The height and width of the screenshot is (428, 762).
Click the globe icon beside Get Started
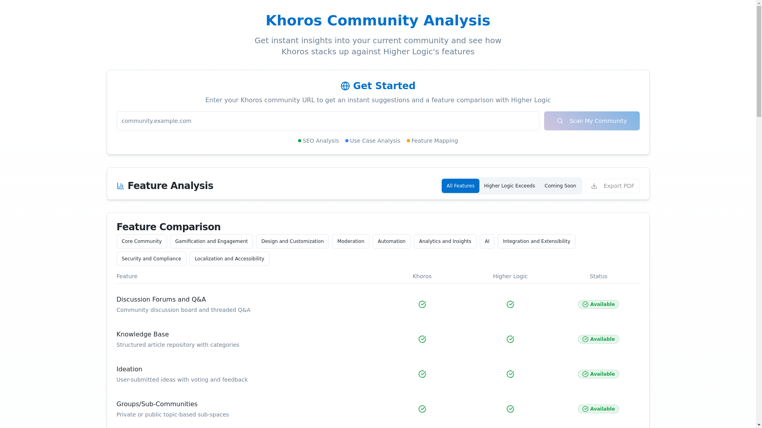click(x=345, y=86)
